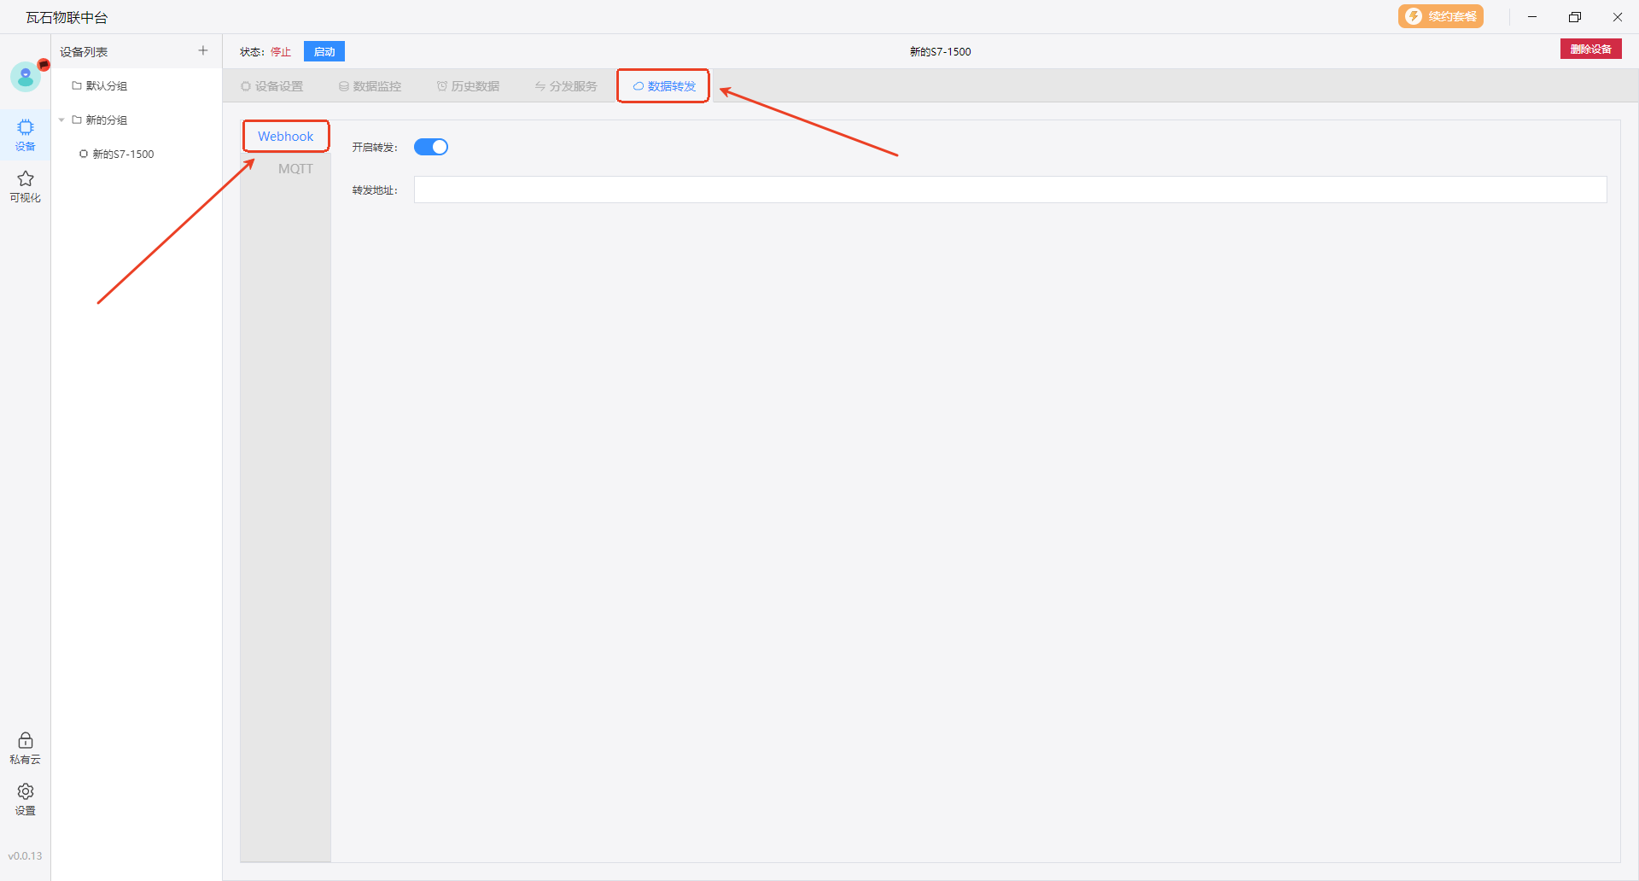Toggle the 开启转发 forwarding switch
The width and height of the screenshot is (1639, 881).
[431, 147]
